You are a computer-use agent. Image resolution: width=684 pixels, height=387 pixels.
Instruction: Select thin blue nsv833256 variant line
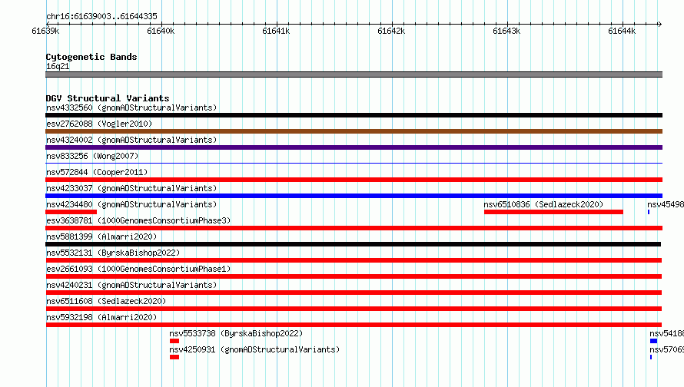pyautogui.click(x=354, y=164)
